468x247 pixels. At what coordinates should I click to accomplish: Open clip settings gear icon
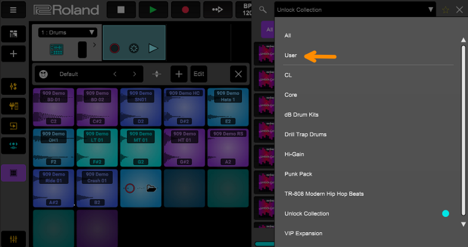click(134, 48)
